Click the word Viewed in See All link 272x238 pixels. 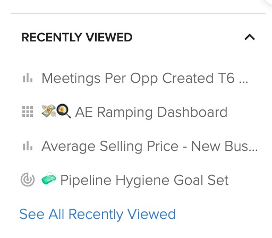click(151, 214)
